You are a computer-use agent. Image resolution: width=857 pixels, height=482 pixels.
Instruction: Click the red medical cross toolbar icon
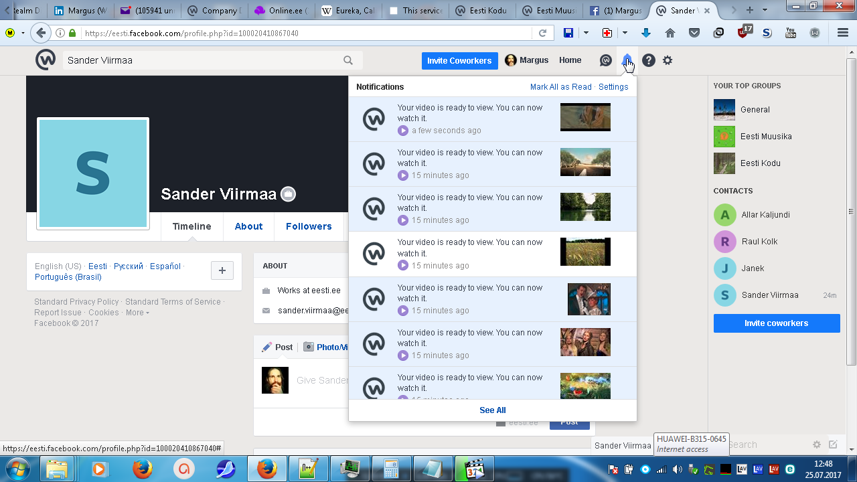(x=607, y=33)
